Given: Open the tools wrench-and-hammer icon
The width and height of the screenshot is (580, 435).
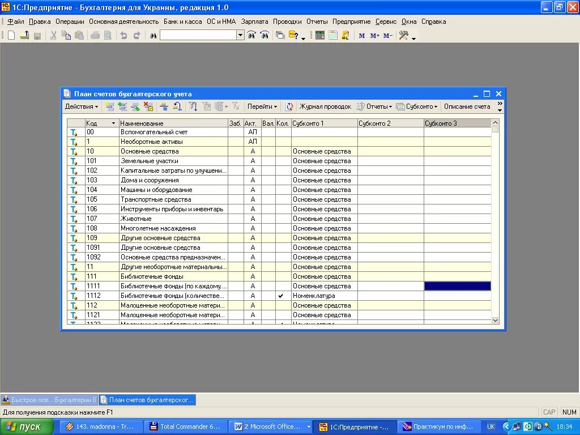Looking at the screenshot, I should [403, 36].
